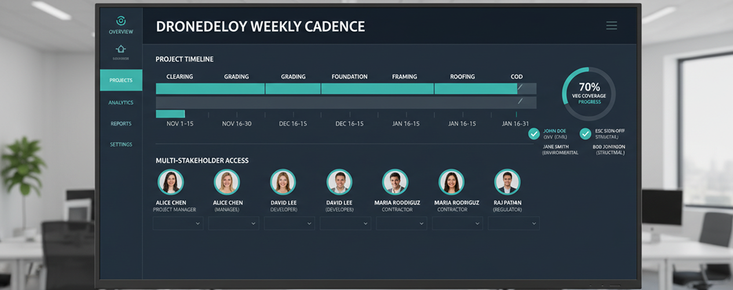Select Alice Chen Project Manager avatar
This screenshot has height=290, width=733.
(171, 182)
